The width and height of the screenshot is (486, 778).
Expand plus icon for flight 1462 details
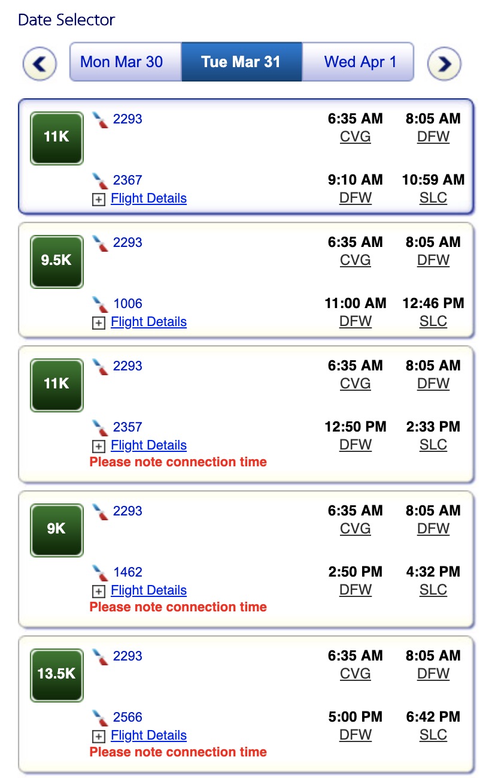click(99, 592)
